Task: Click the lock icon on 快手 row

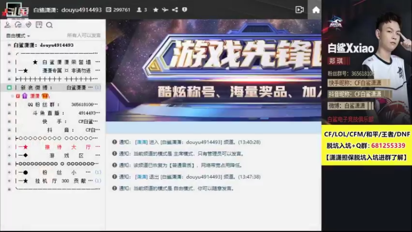Action: pyautogui.click(x=9, y=122)
